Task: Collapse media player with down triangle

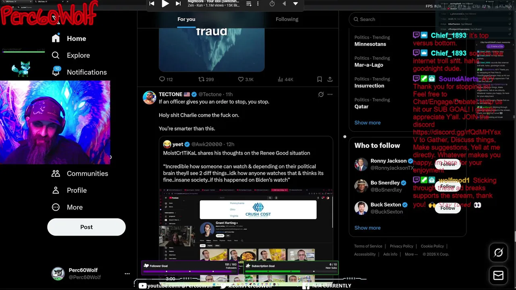Action: point(295,4)
